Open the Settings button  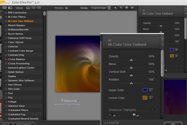coord(24,124)
